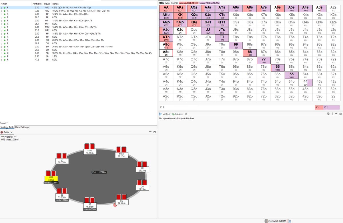Click Remove All Finished Operations icon

pyautogui.click(x=328, y=114)
